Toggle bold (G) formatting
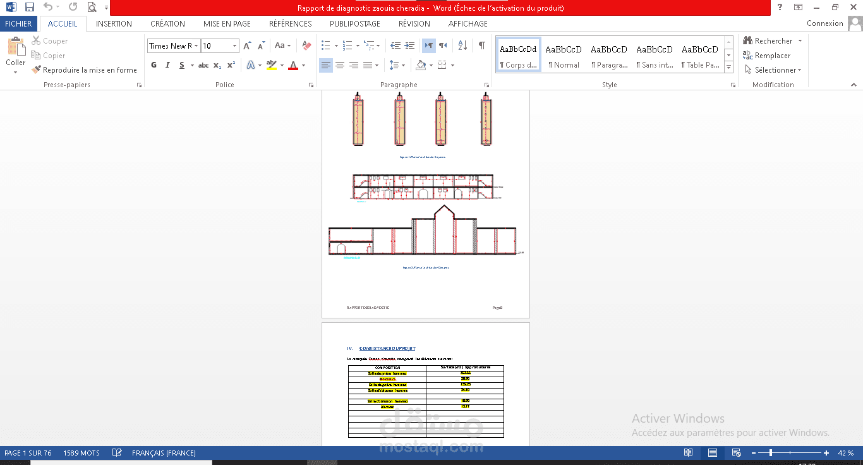Viewport: 863px width, 465px height. click(154, 65)
